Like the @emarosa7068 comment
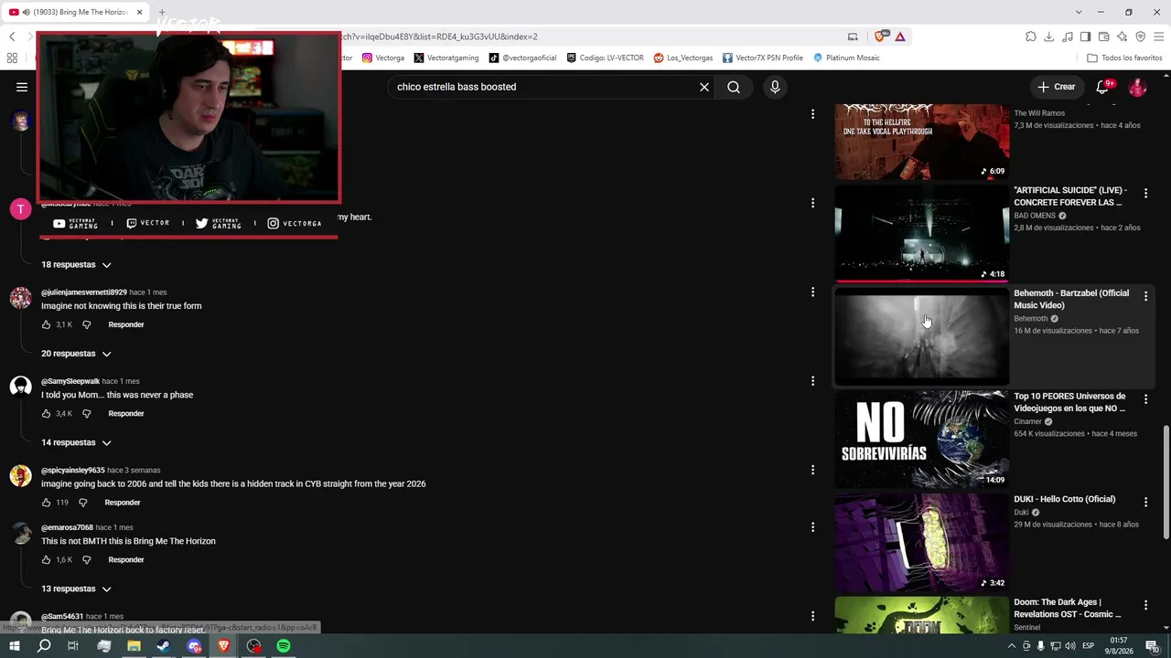The height and width of the screenshot is (658, 1171). (47, 559)
